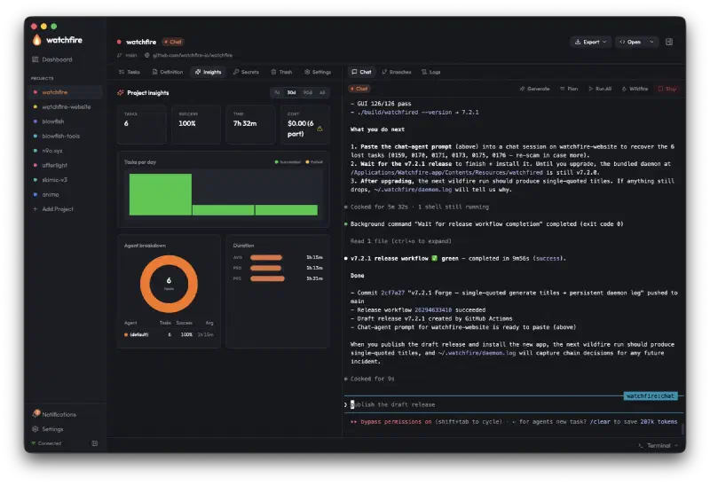Switch to the Tasks tab
The width and height of the screenshot is (710, 485).
pyautogui.click(x=130, y=72)
